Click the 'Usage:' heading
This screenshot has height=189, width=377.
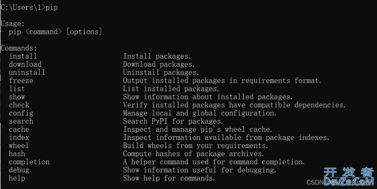tap(13, 24)
